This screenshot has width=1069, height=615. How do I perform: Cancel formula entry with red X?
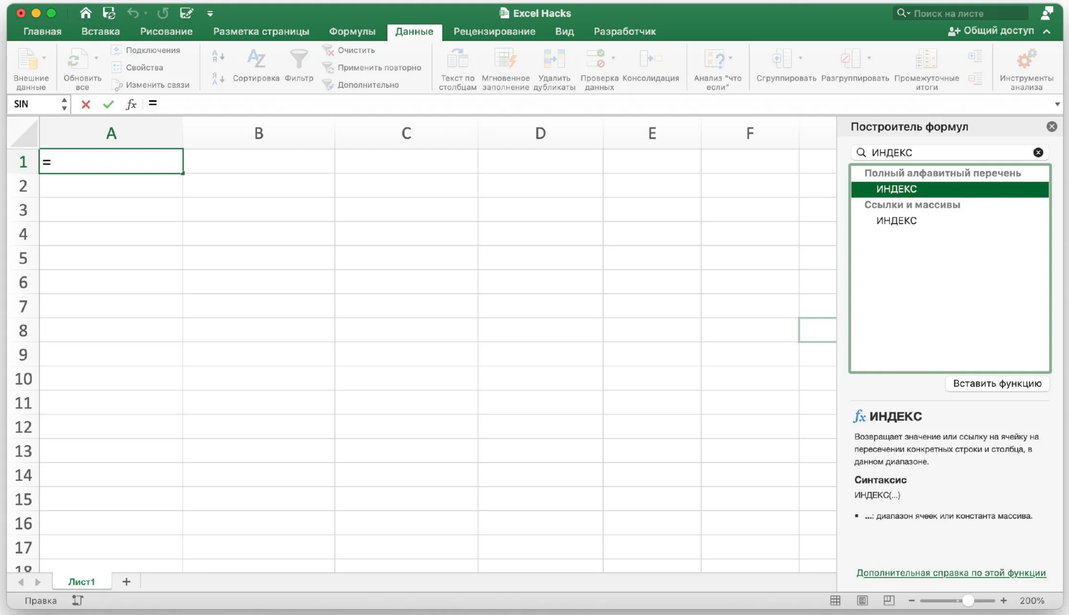pyautogui.click(x=86, y=104)
